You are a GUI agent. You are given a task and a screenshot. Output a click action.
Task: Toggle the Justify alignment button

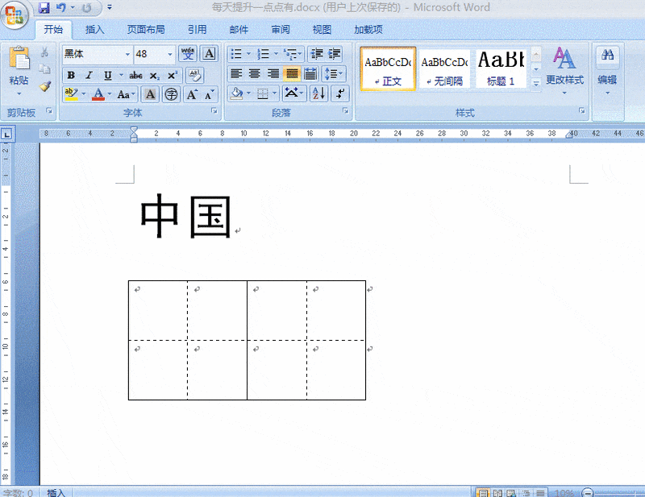291,74
